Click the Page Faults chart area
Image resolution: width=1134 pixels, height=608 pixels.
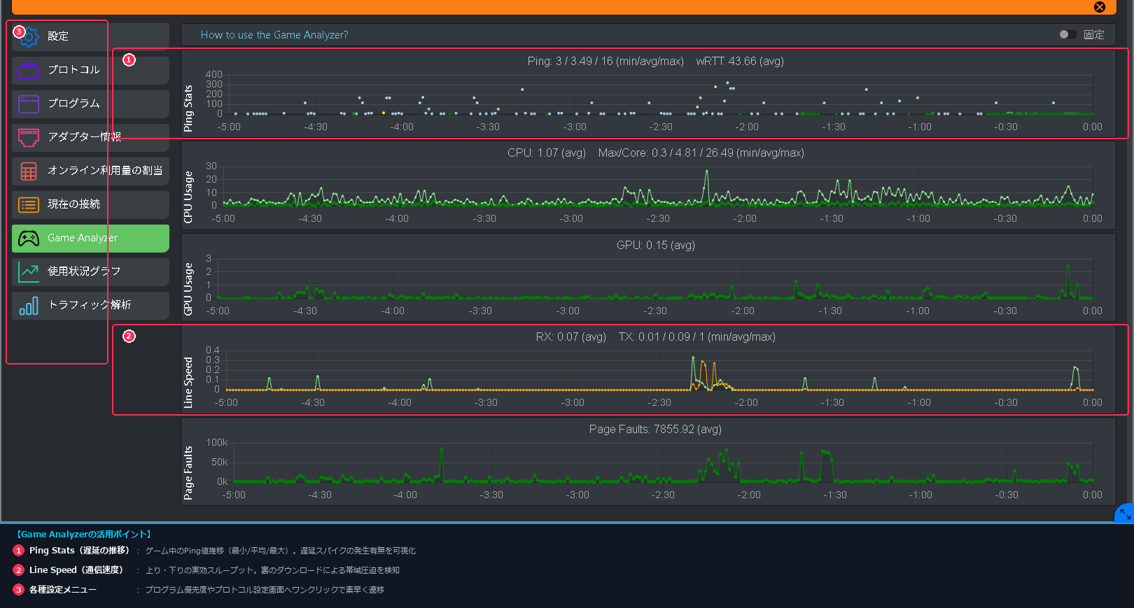pyautogui.click(x=648, y=462)
